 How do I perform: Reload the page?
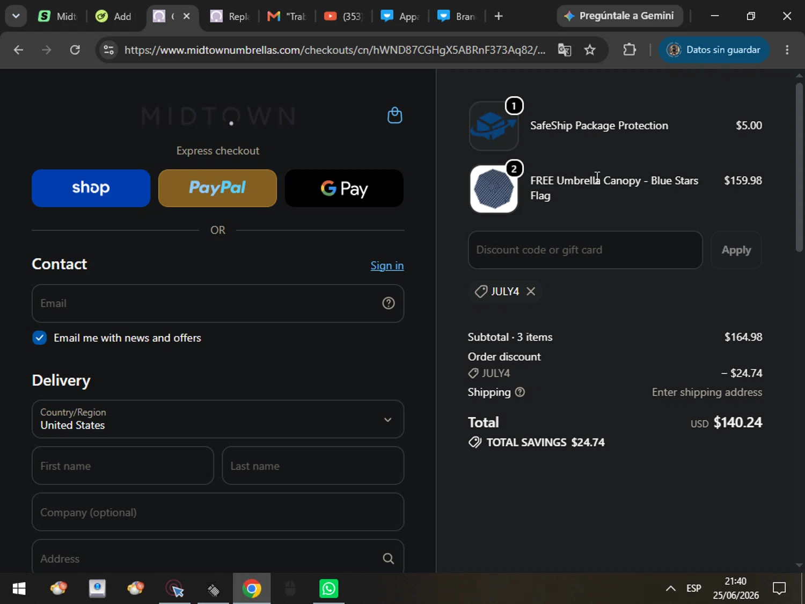point(75,50)
